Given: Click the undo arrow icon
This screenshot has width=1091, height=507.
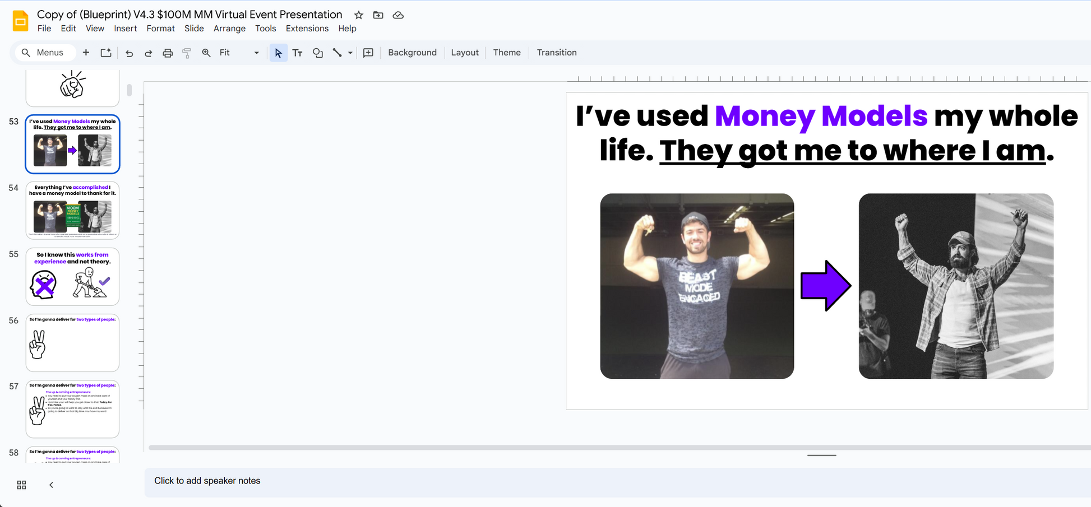Looking at the screenshot, I should tap(129, 53).
